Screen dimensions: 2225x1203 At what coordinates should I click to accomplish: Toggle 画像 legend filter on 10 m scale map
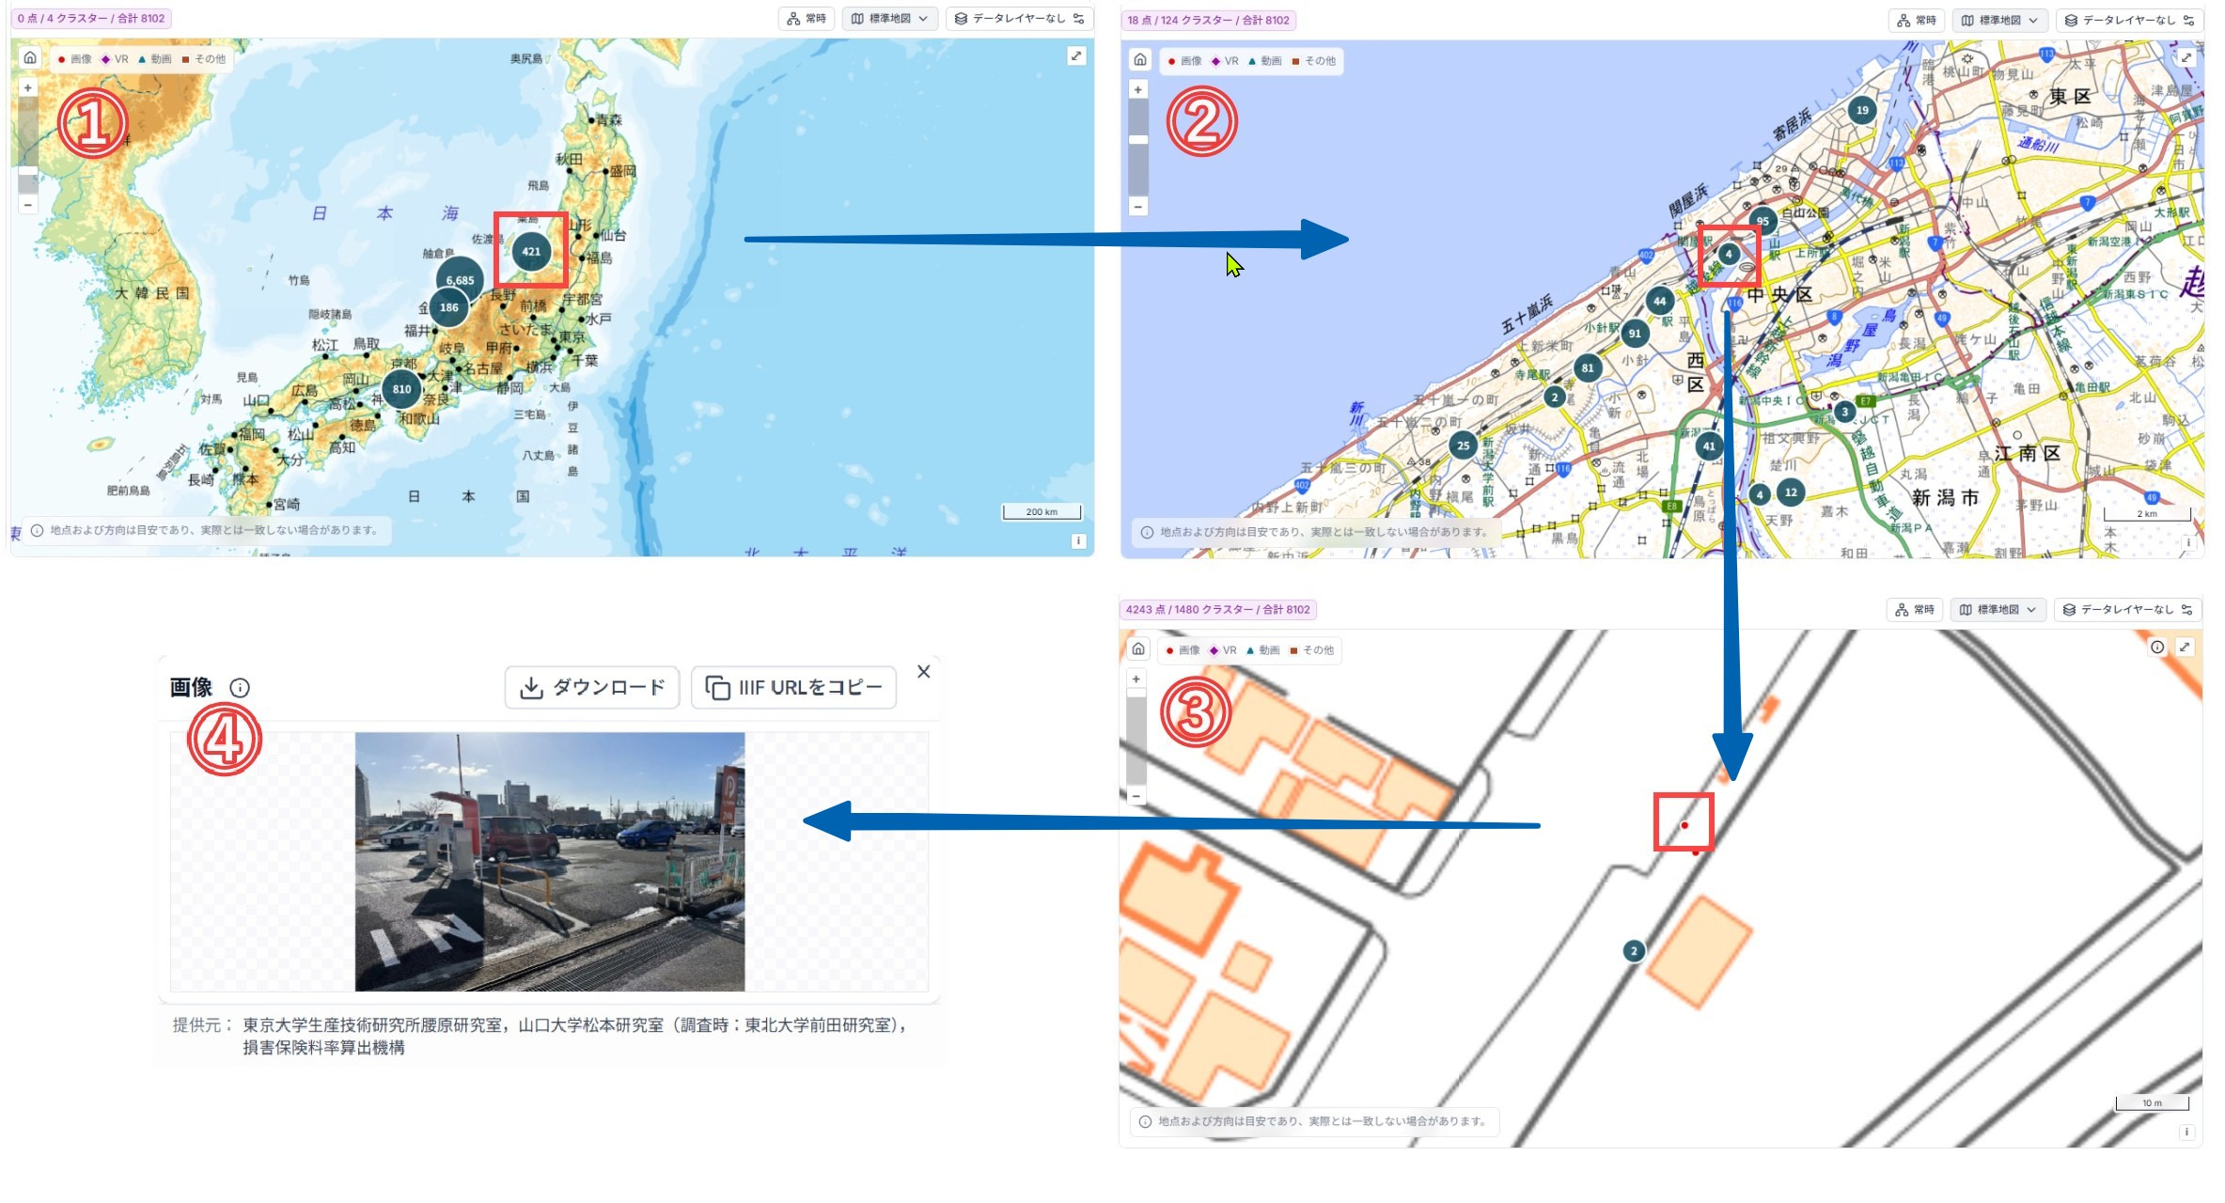coord(1183,650)
